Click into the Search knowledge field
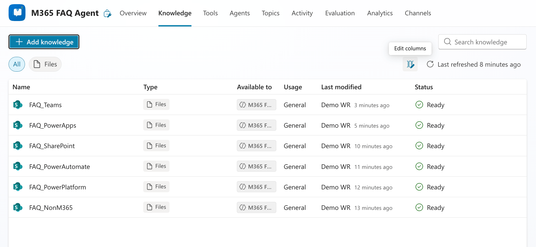The width and height of the screenshot is (536, 247). coord(482,42)
